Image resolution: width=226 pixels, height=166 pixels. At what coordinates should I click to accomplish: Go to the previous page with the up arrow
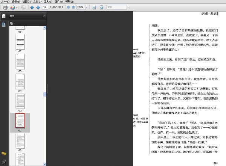click(32, 7)
